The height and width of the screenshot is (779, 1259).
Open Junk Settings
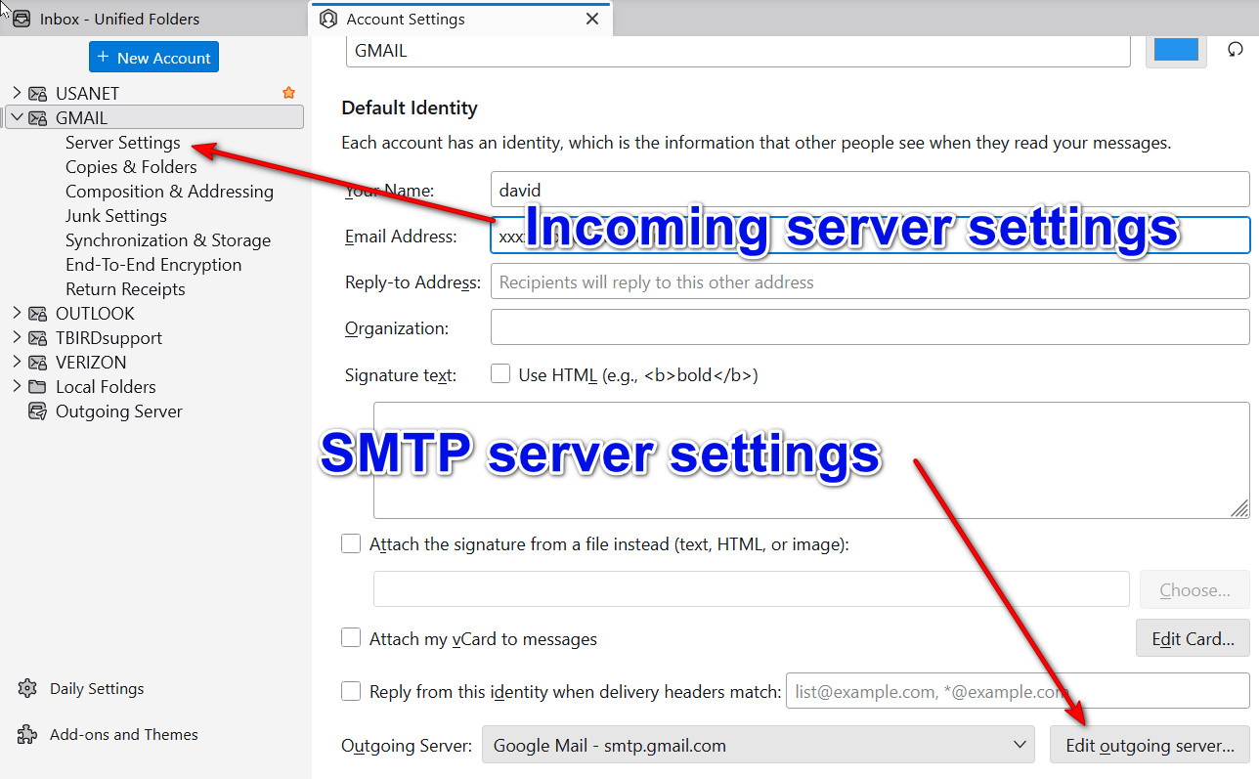(x=116, y=216)
